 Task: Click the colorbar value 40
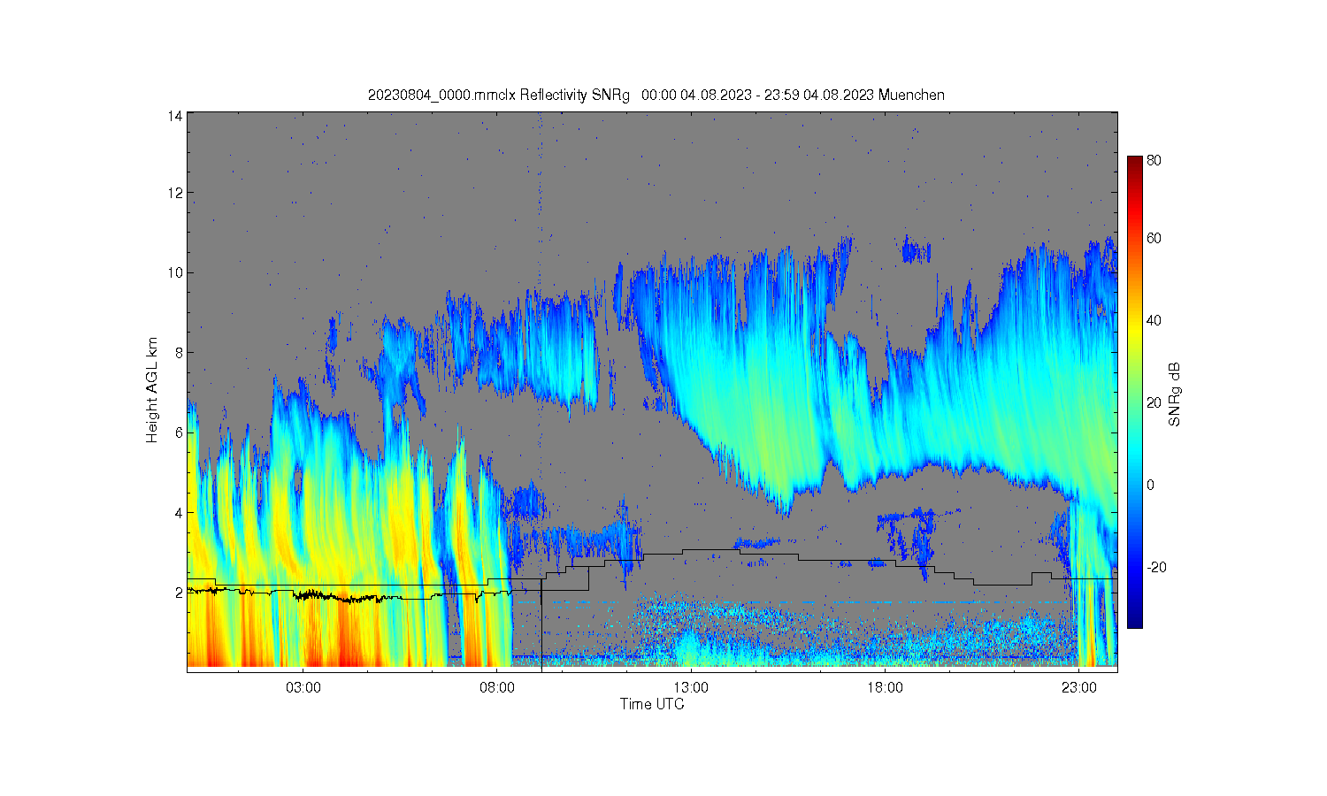click(x=1154, y=320)
